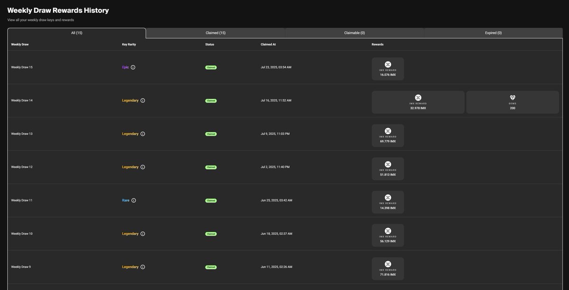Click info icon in Weekly Draw 13 row

tap(143, 134)
